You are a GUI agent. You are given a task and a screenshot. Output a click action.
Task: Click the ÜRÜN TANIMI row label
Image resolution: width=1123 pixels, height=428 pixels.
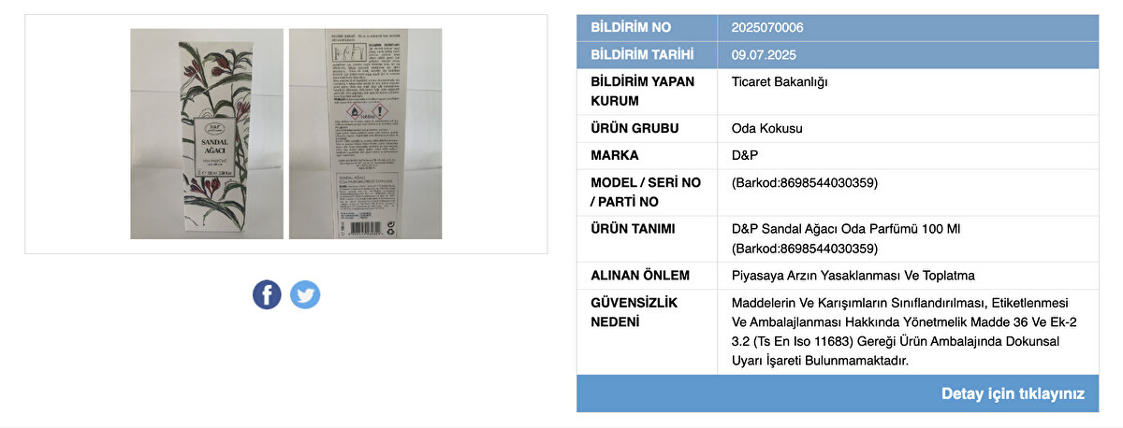tap(633, 229)
